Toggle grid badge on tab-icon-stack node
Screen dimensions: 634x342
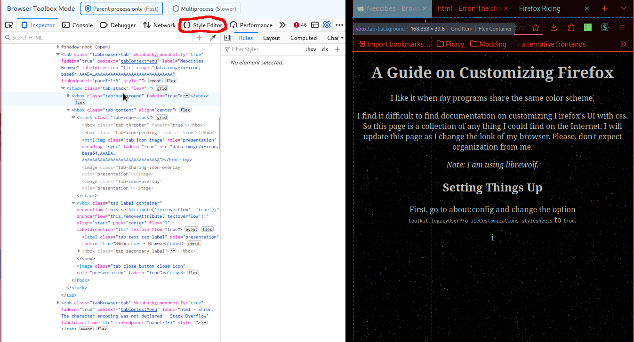(x=162, y=118)
